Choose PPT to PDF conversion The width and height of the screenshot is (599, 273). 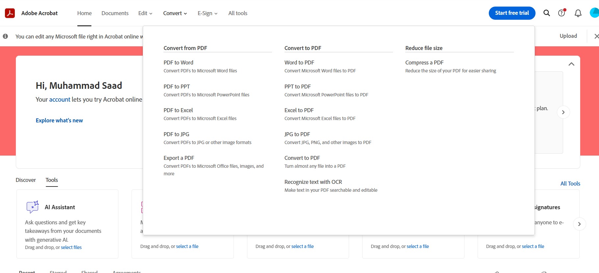point(297,87)
